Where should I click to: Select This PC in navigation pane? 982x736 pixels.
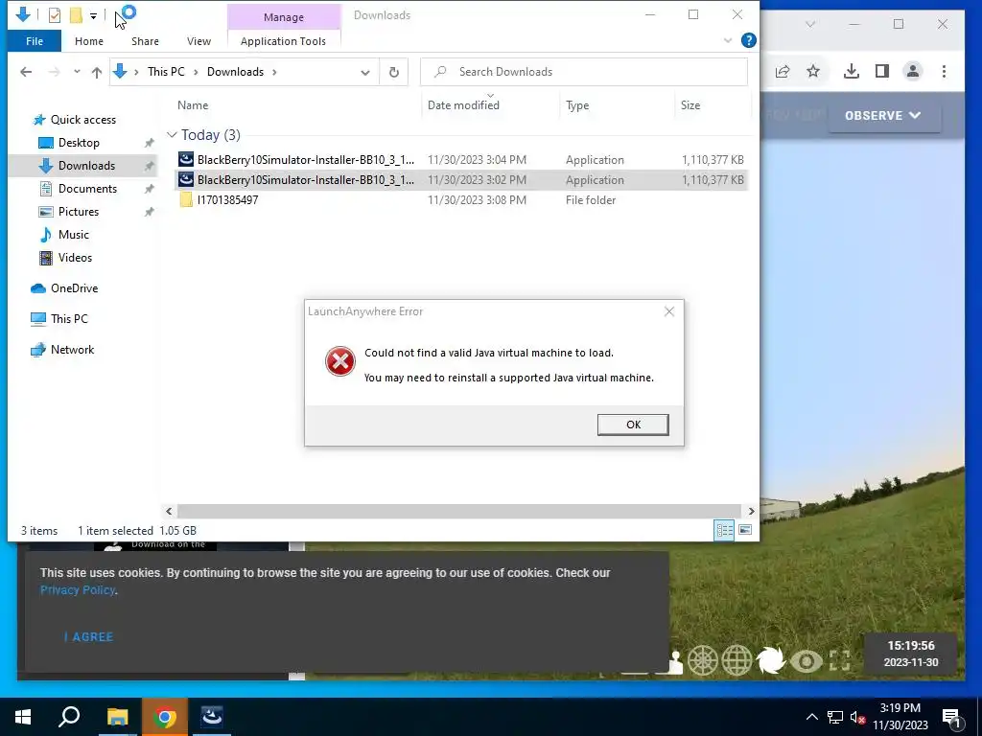click(69, 319)
